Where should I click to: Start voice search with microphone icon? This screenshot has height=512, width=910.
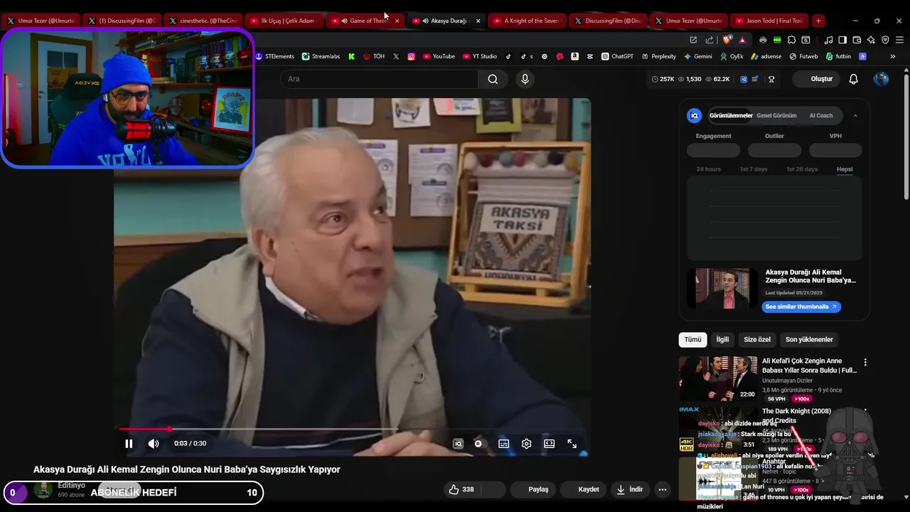pos(525,79)
